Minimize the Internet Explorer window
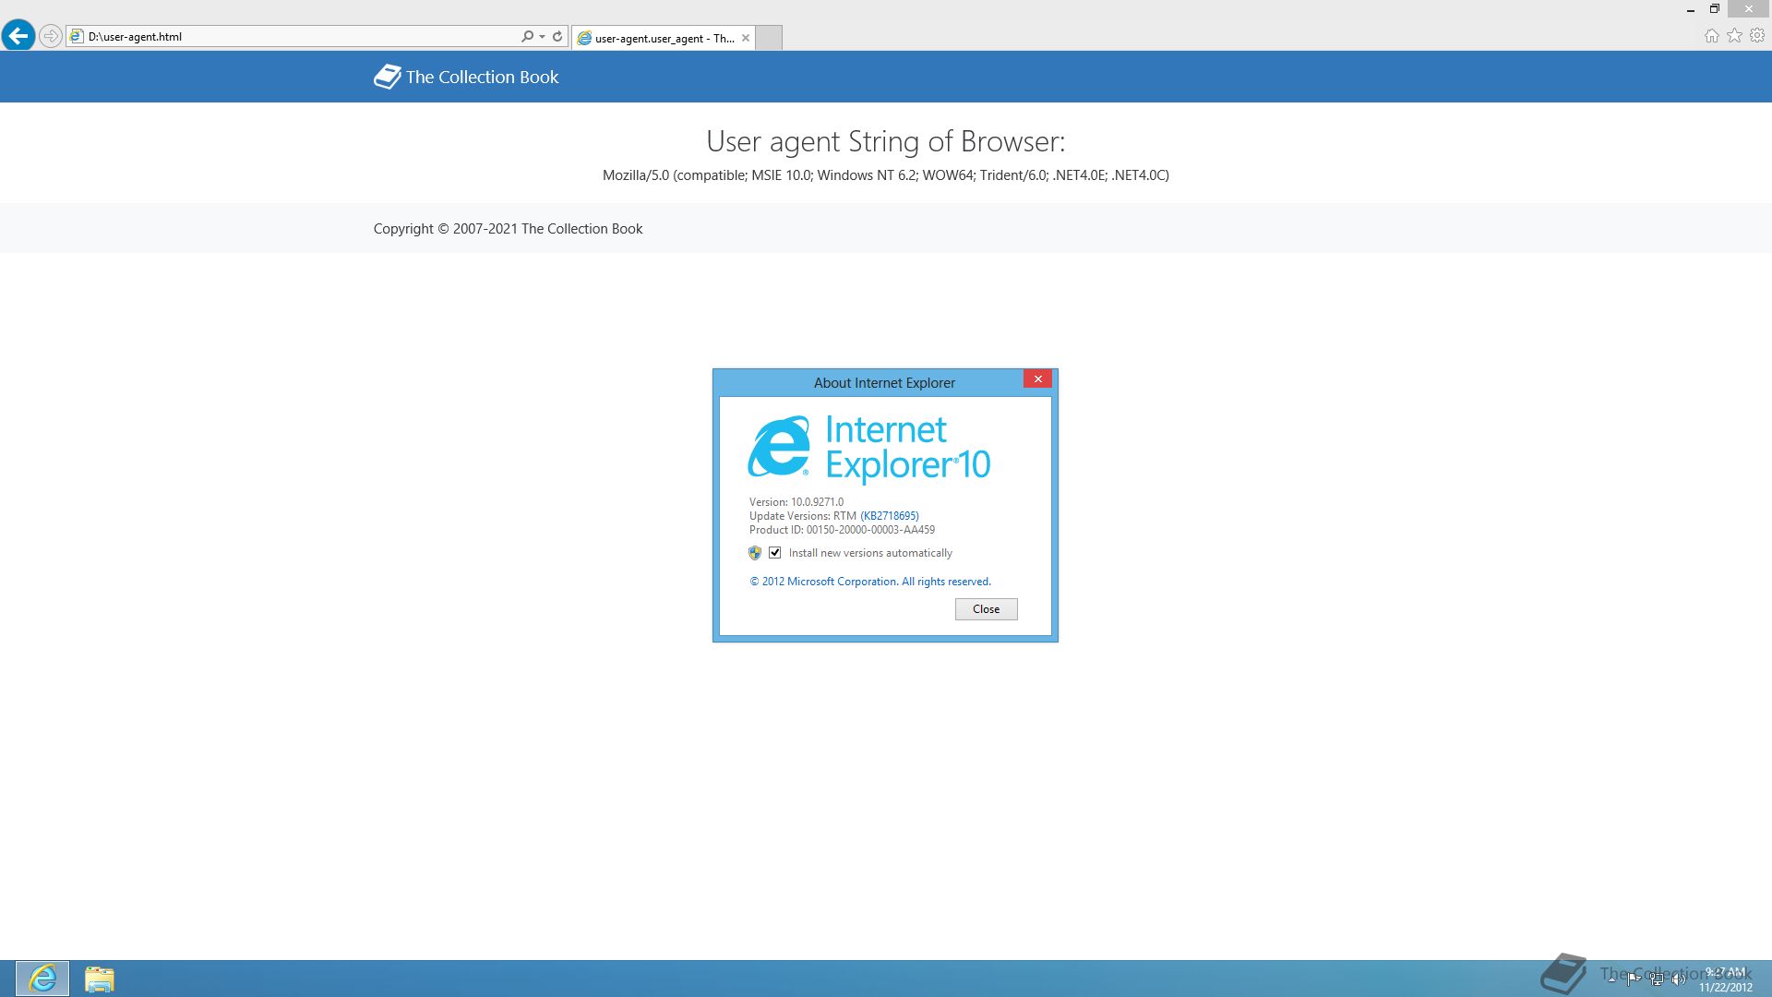 [x=1691, y=9]
